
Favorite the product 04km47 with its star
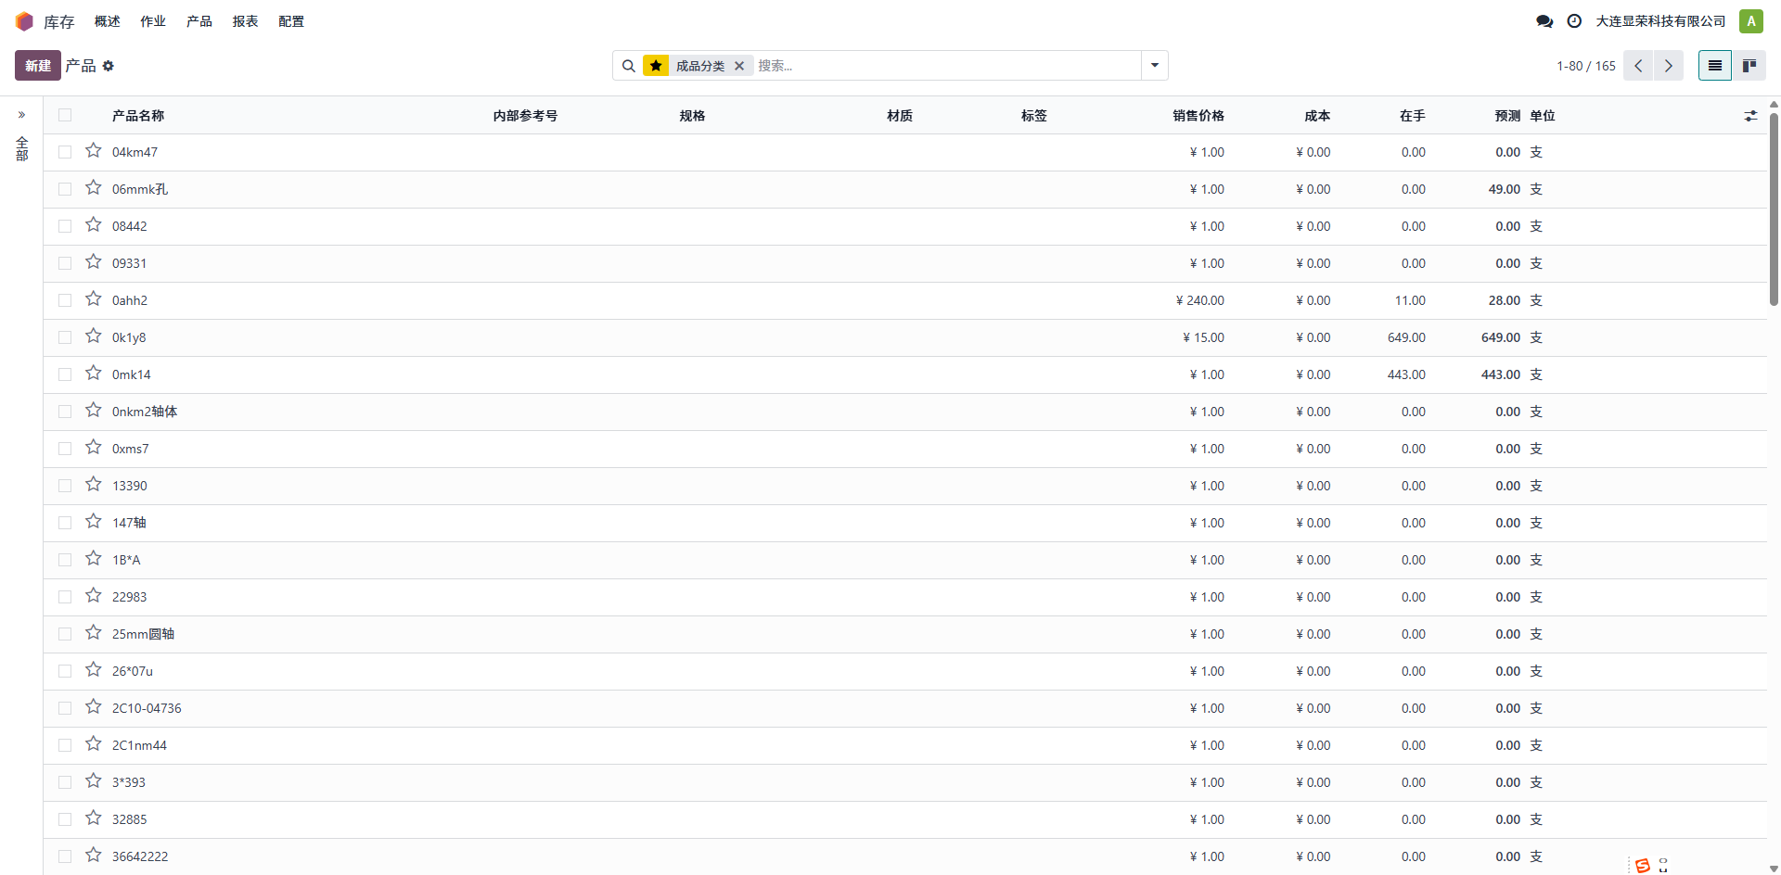point(94,151)
